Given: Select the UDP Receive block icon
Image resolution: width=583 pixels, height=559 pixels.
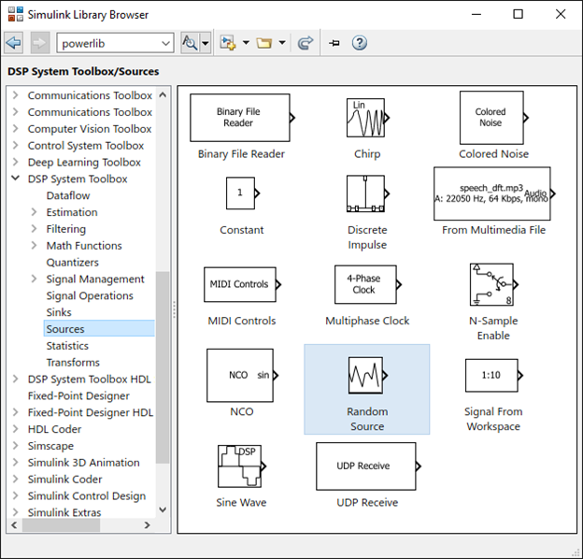Looking at the screenshot, I should (367, 466).
